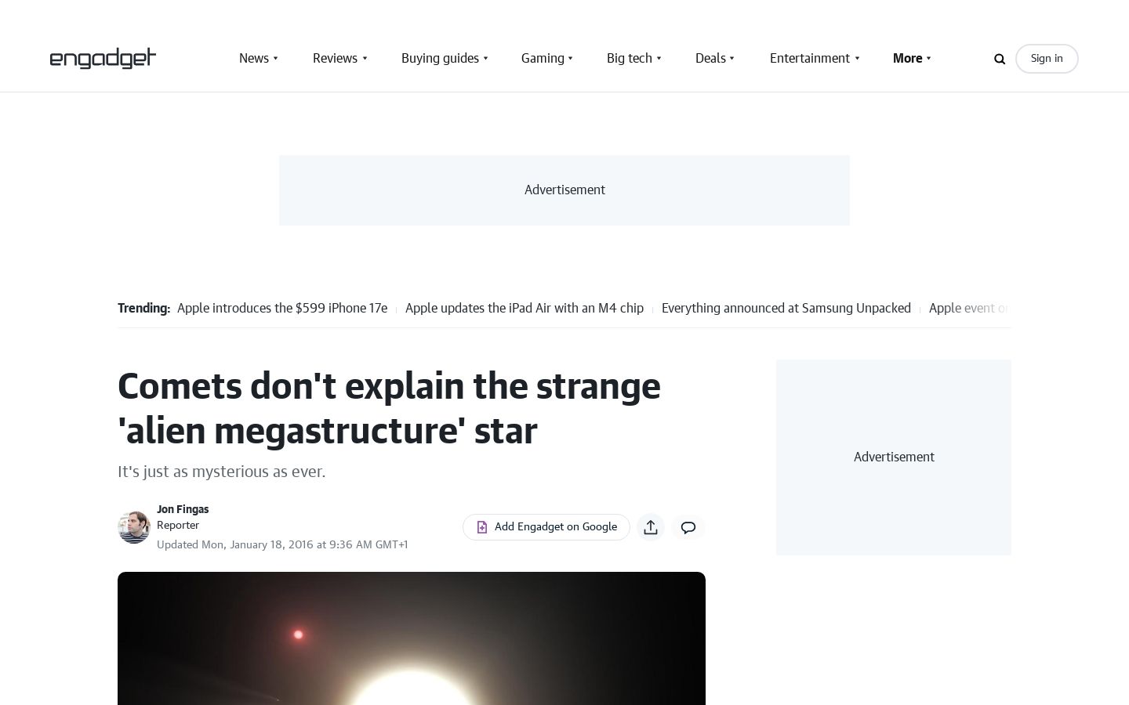This screenshot has width=1129, height=705.
Task: Expand the Entertainment menu
Action: (x=815, y=59)
